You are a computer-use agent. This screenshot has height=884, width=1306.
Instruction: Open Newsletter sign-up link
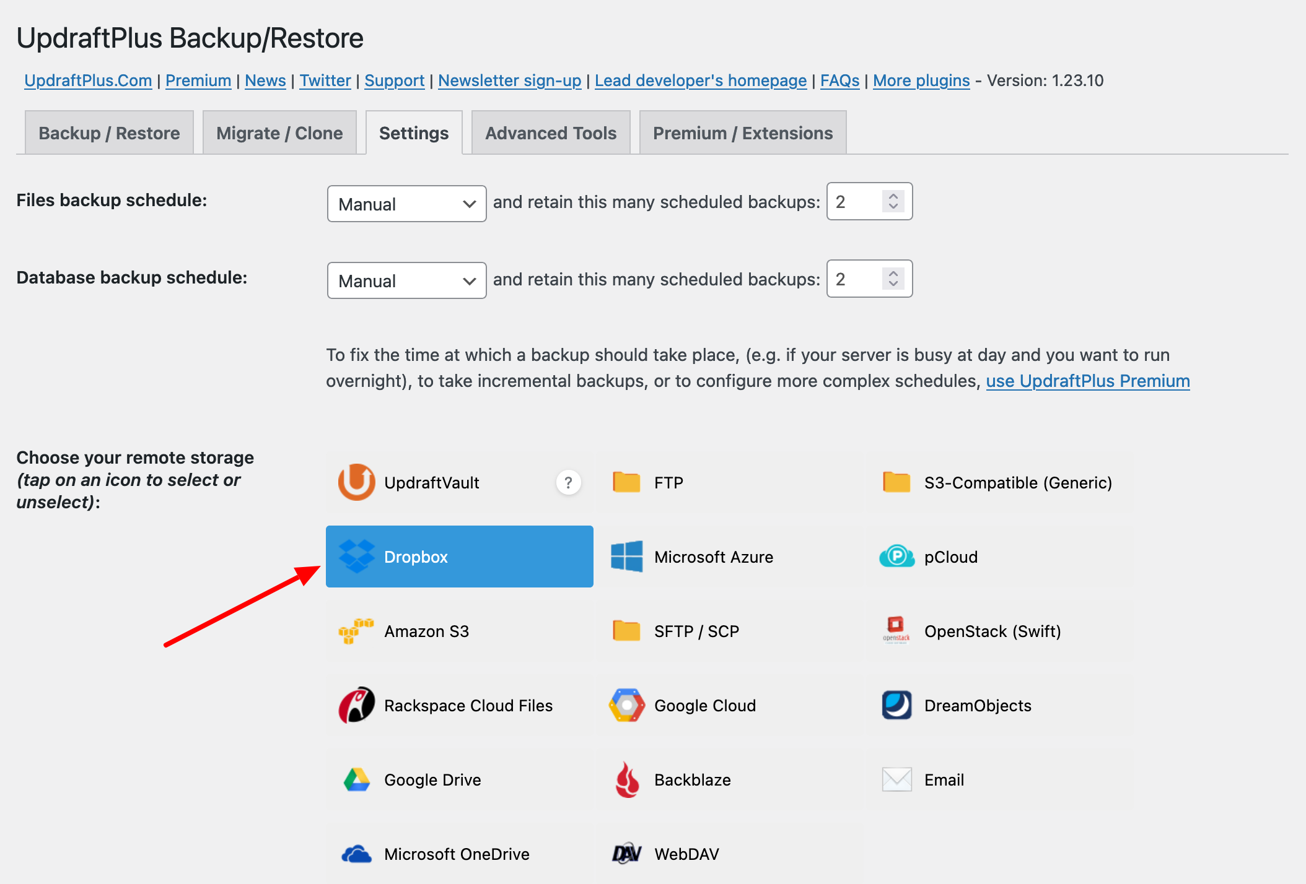pyautogui.click(x=510, y=80)
